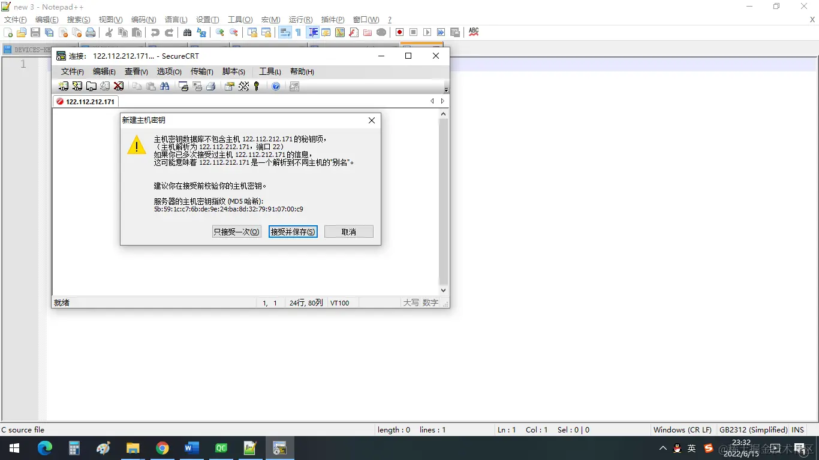Open SecureCRT 工具(L) menu
The width and height of the screenshot is (819, 460).
pyautogui.click(x=270, y=72)
